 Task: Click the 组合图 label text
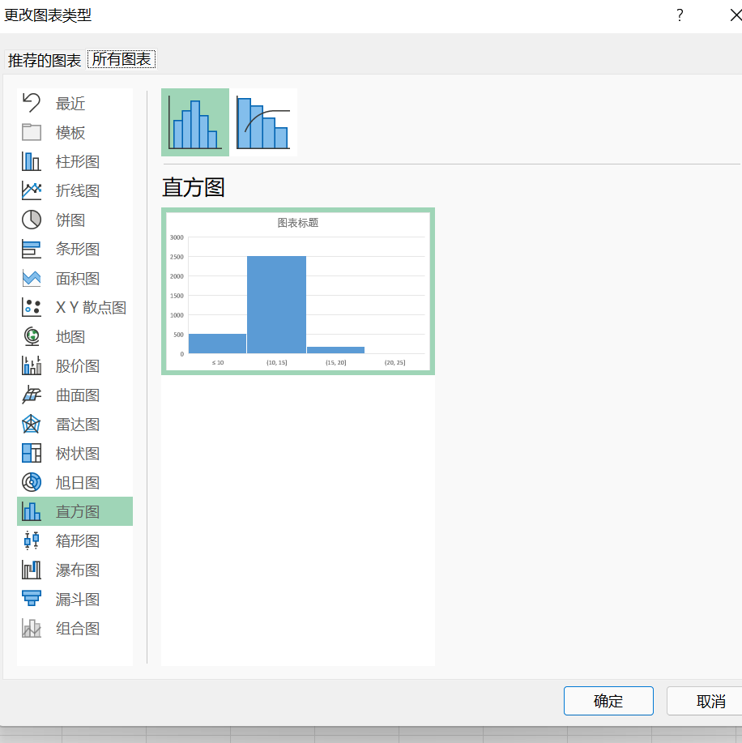pyautogui.click(x=78, y=628)
